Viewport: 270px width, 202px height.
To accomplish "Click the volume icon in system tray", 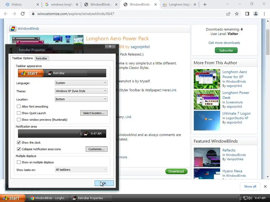I will coord(250,198).
